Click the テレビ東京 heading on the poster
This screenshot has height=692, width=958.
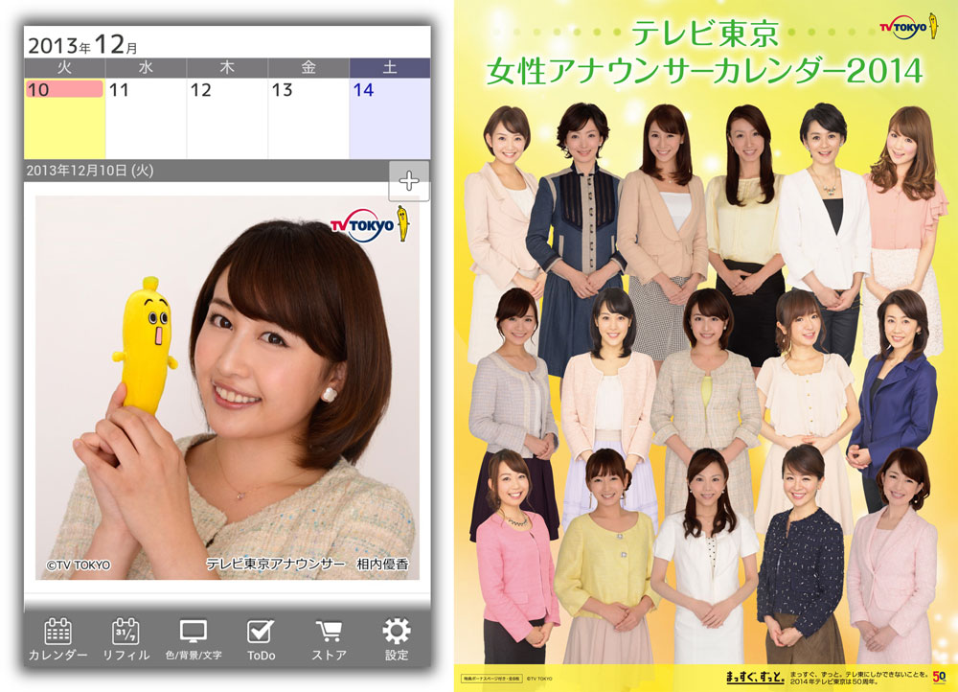(x=704, y=33)
